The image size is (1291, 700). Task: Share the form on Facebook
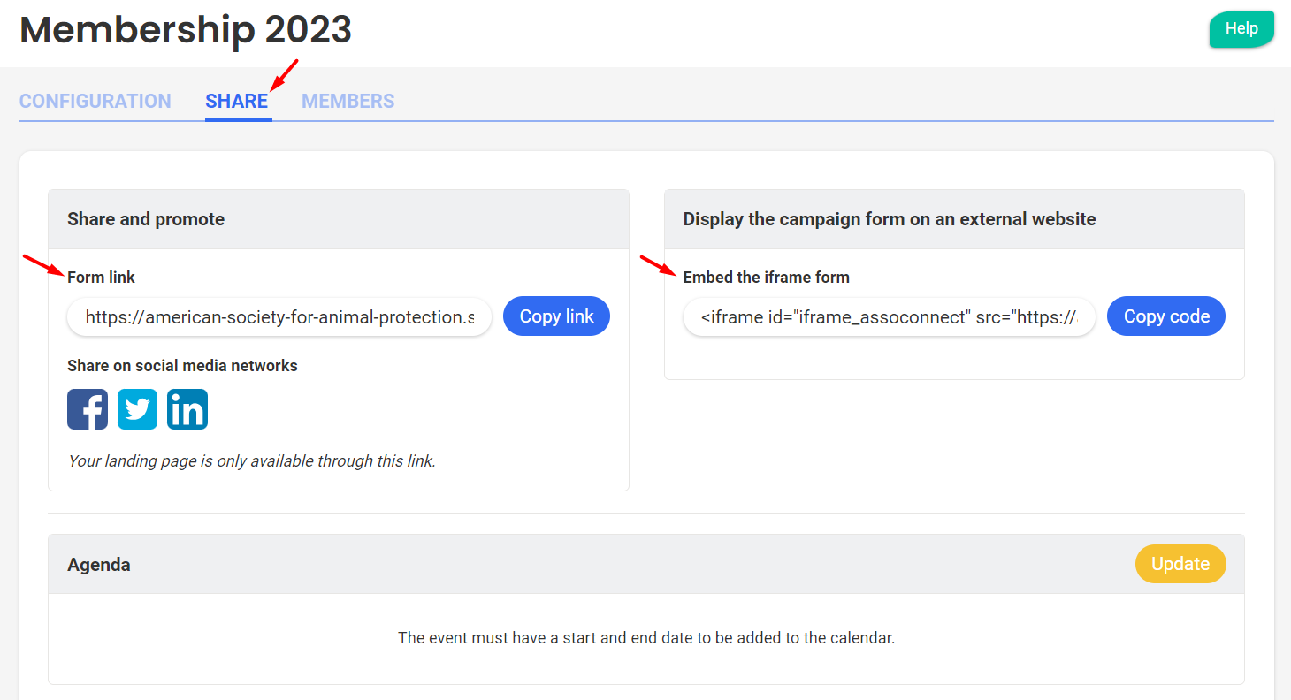[88, 409]
